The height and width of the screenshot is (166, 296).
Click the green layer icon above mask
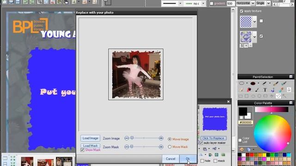click(223, 155)
